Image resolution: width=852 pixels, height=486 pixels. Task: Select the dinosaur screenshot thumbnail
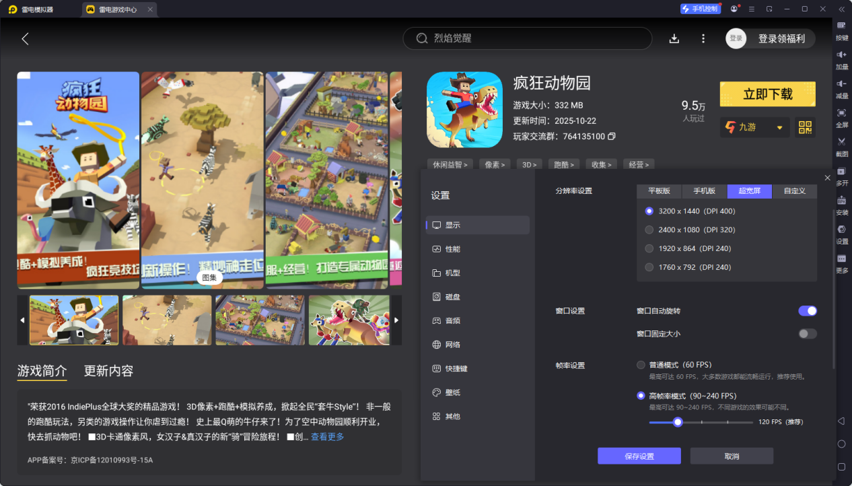pos(349,320)
